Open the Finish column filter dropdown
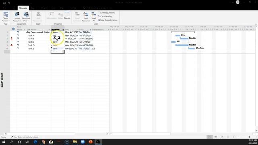 (x=90, y=30)
